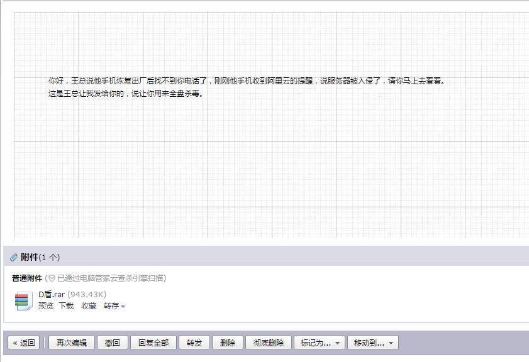Recall the sent mail with 撤回
This screenshot has width=529, height=362.
tap(113, 343)
